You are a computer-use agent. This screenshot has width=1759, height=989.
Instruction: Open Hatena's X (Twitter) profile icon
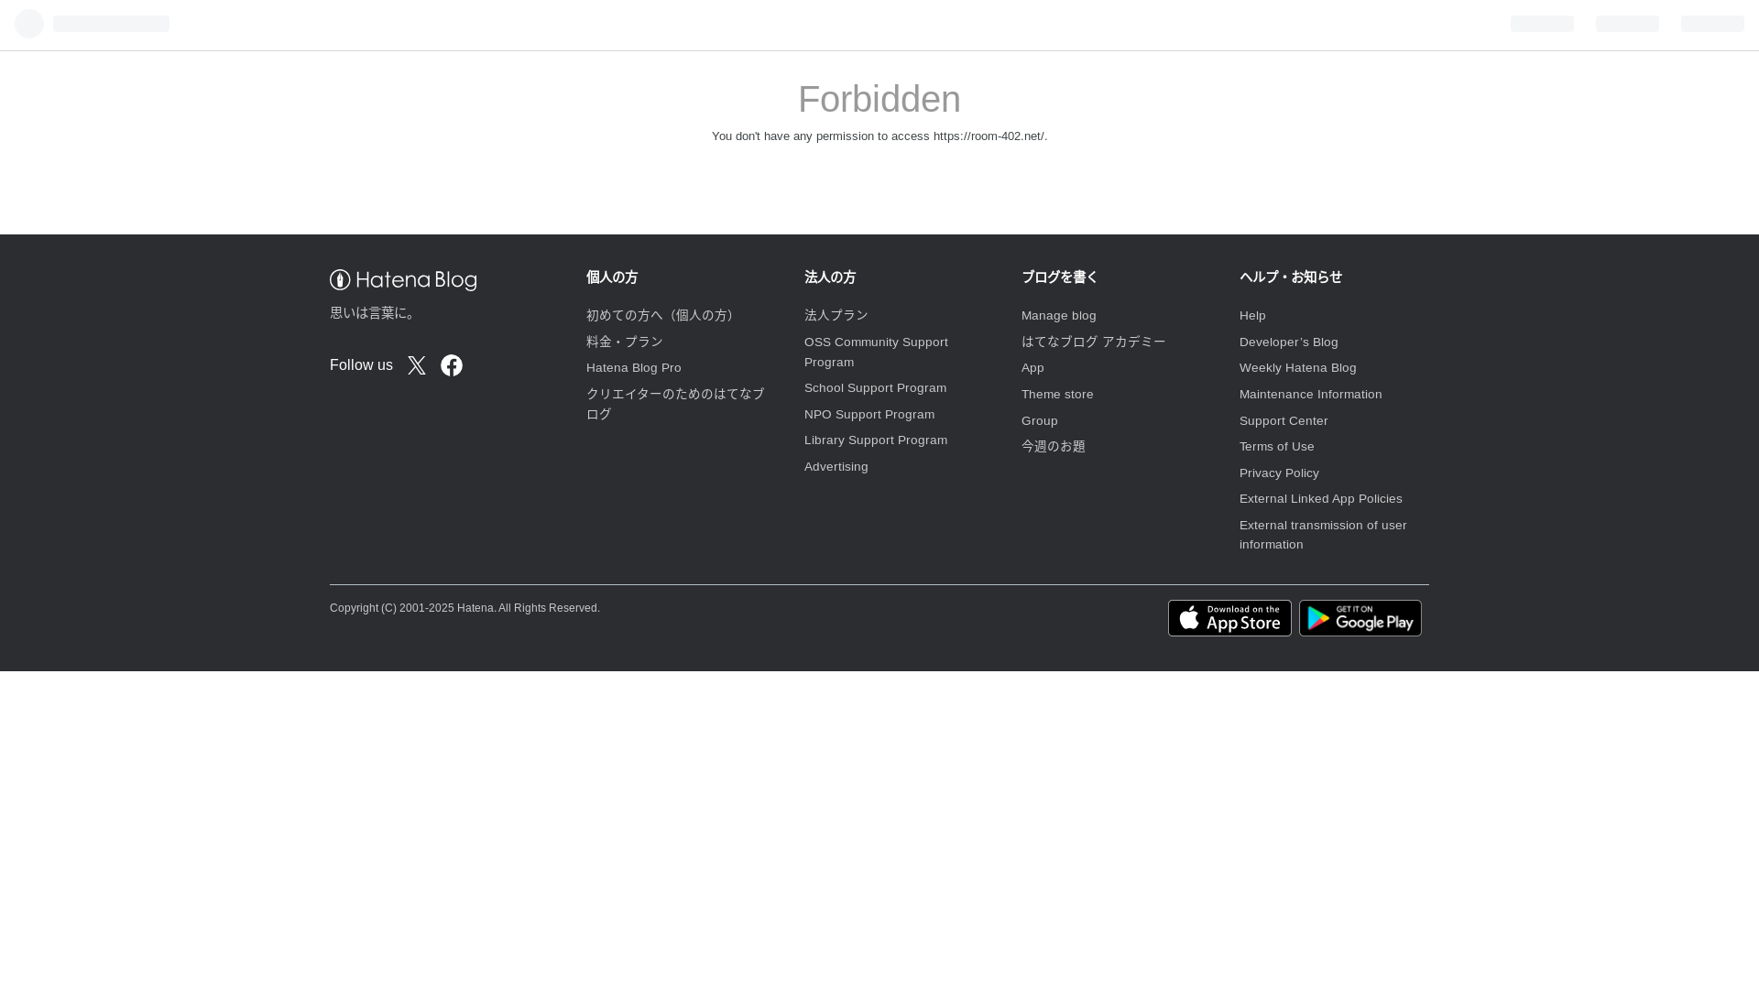[417, 365]
